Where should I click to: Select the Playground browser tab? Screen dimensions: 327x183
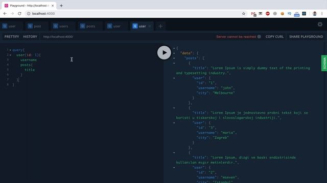pyautogui.click(x=29, y=6)
